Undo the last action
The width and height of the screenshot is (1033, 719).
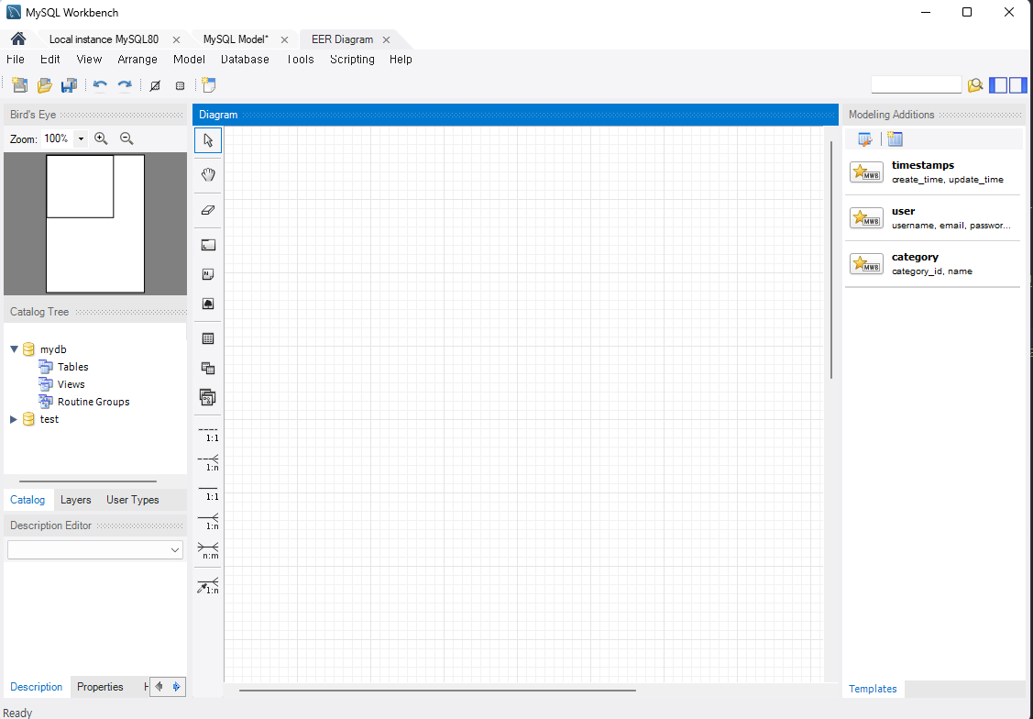[100, 85]
